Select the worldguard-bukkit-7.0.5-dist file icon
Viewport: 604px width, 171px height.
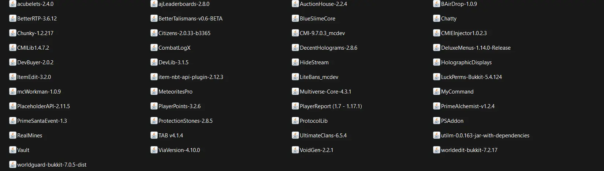(13, 164)
